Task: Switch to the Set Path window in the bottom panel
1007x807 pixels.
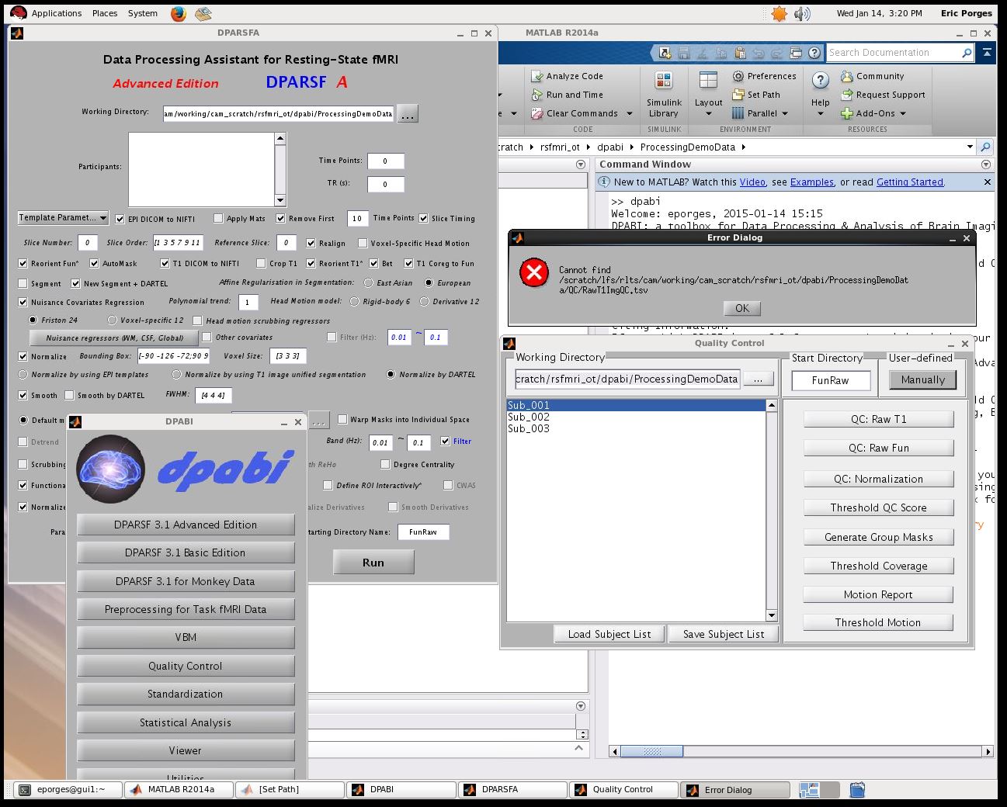Action: (x=290, y=789)
